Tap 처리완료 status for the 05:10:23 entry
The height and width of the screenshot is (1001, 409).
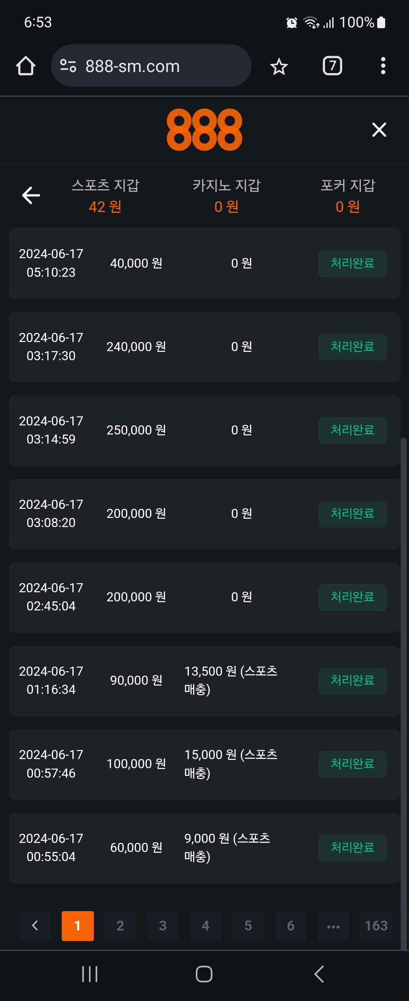click(352, 264)
